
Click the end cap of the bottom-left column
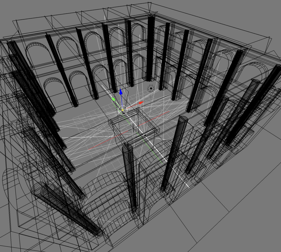98,233
